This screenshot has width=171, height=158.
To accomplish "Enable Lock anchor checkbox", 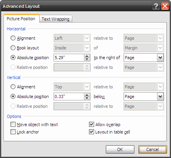I will (13, 132).
